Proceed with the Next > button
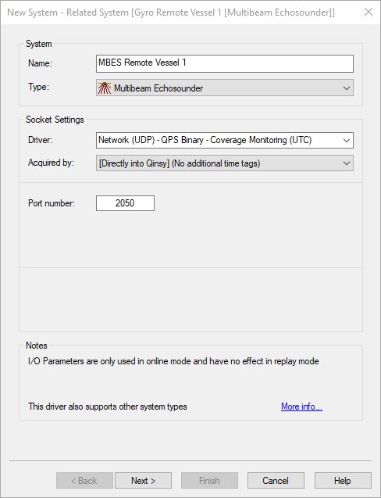This screenshot has height=498, width=381. point(143,481)
